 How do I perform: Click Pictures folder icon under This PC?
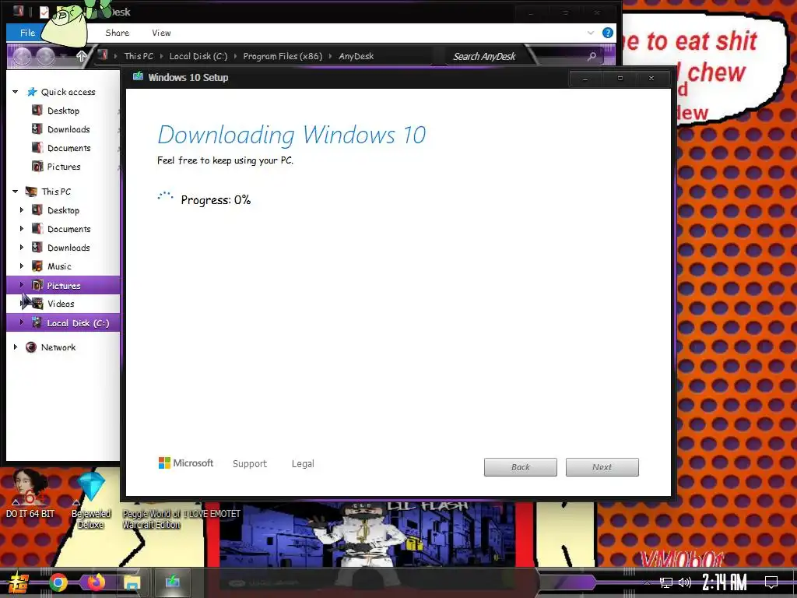pyautogui.click(x=37, y=285)
